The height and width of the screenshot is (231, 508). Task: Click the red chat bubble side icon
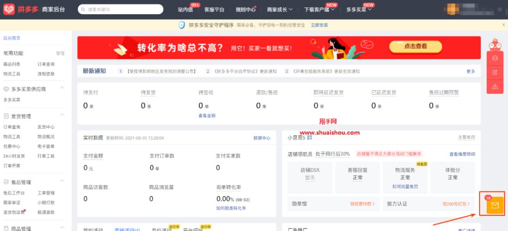coord(495,58)
